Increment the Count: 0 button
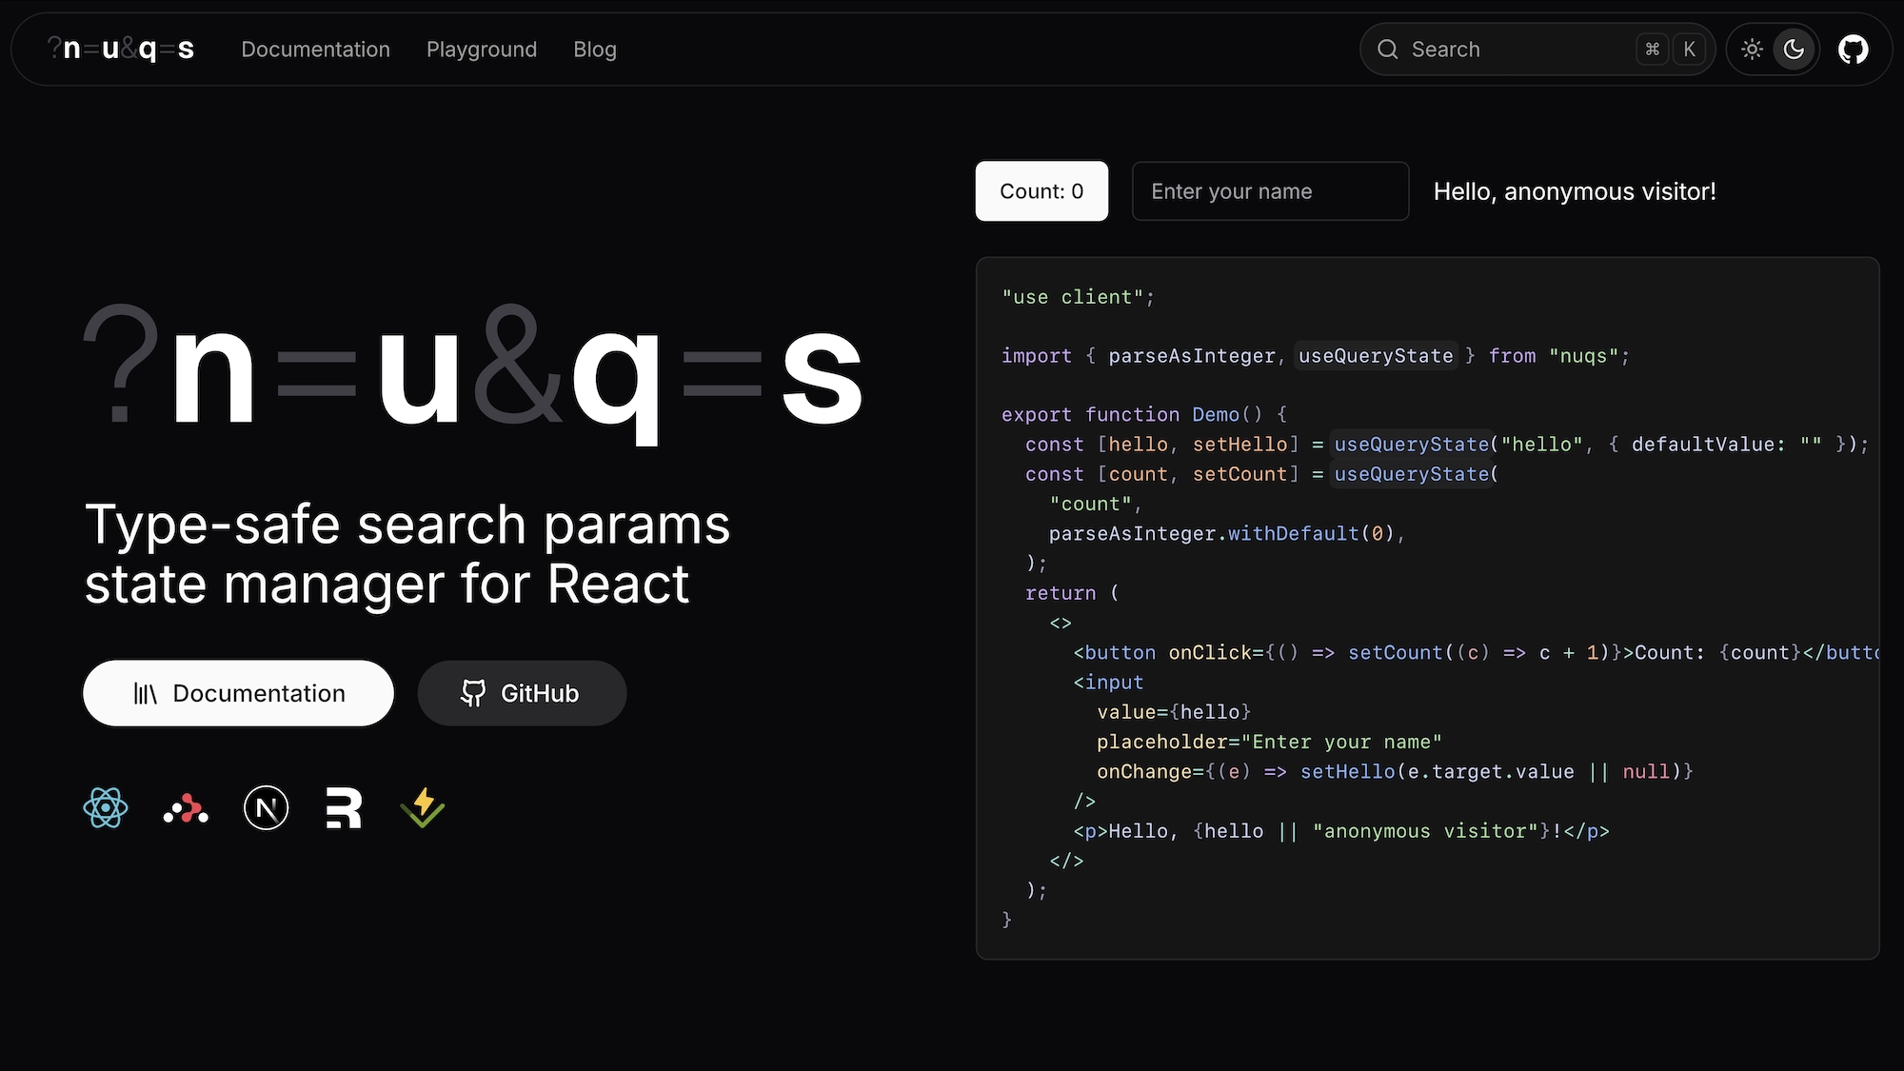The image size is (1904, 1071). click(x=1041, y=191)
